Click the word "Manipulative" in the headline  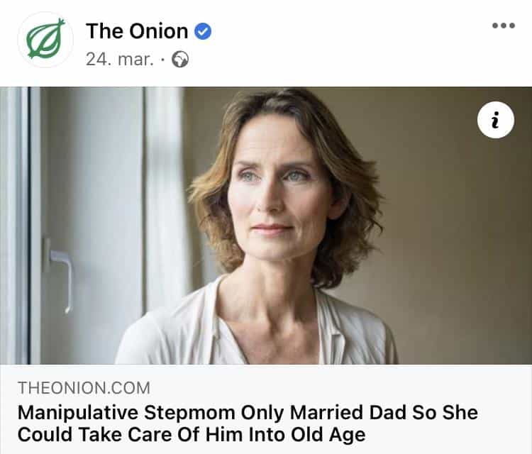click(x=79, y=412)
